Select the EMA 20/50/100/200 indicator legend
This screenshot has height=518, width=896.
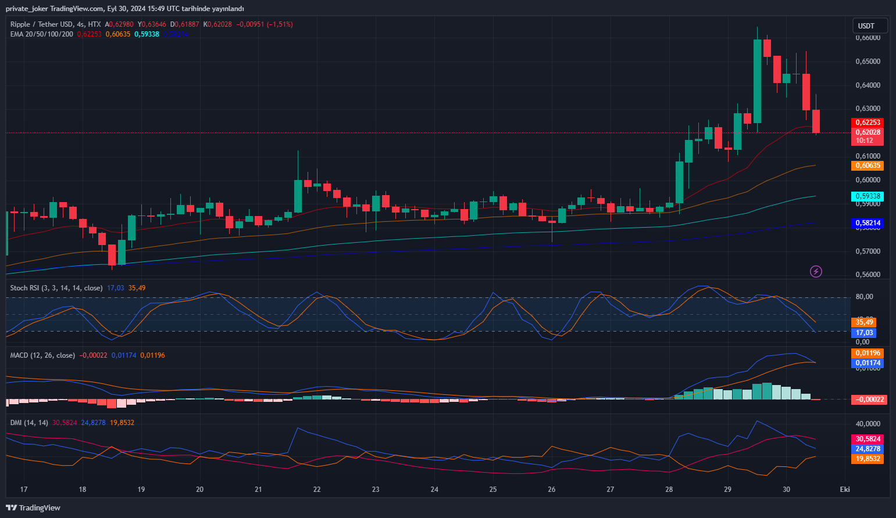[x=42, y=34]
